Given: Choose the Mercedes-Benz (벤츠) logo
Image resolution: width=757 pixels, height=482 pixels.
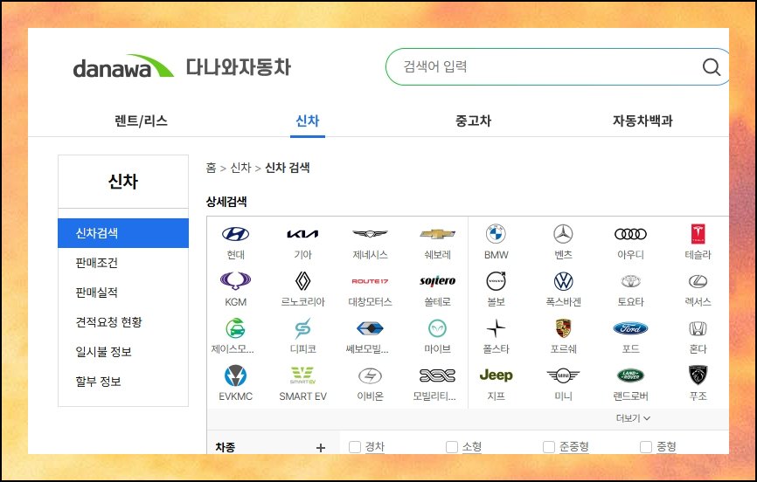Looking at the screenshot, I should tap(563, 234).
